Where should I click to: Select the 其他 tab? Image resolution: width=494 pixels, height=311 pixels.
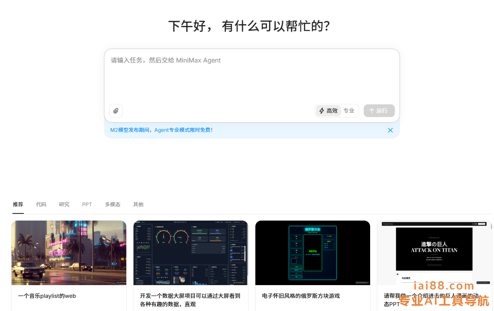pyautogui.click(x=138, y=204)
